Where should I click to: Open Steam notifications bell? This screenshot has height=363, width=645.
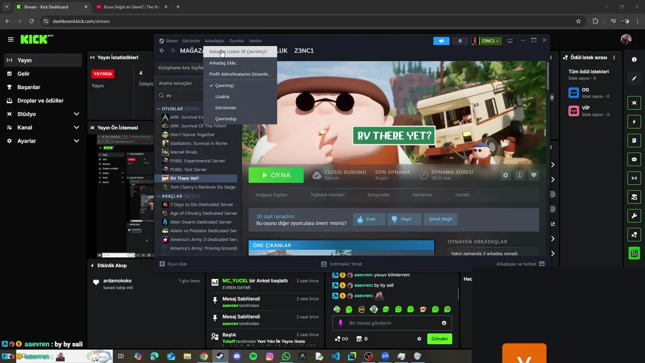click(x=460, y=41)
